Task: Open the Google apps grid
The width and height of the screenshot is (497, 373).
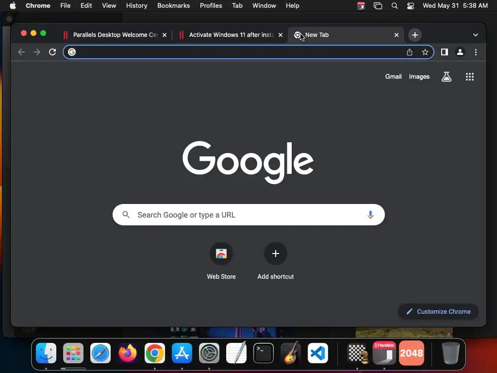Action: [x=469, y=76]
